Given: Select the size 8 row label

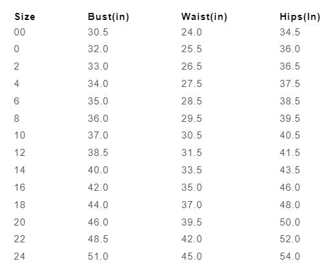Looking at the screenshot, I should tap(17, 119).
